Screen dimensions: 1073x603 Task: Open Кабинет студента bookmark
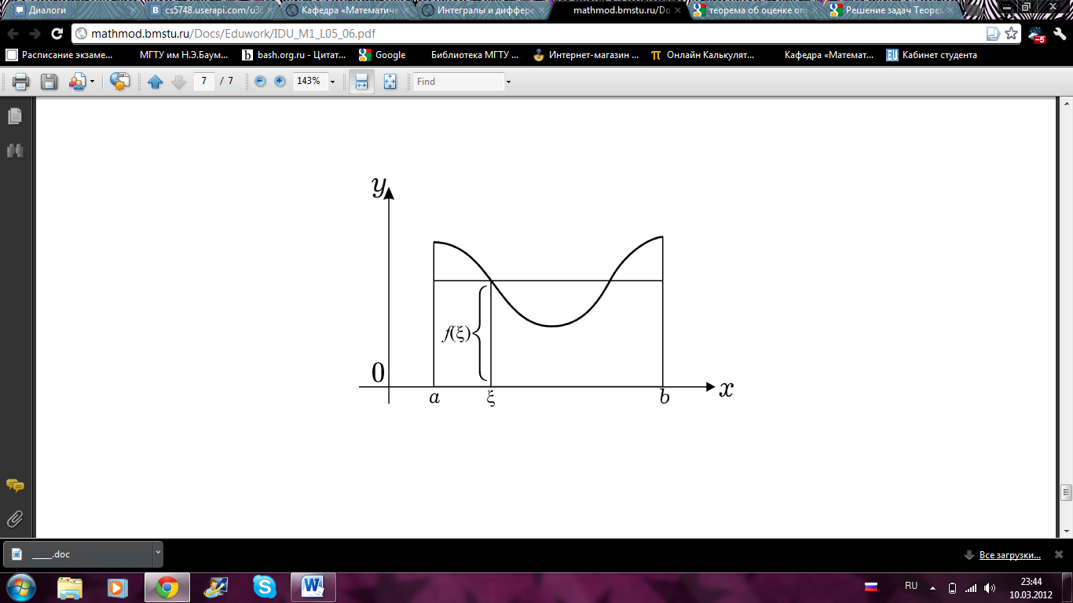(932, 55)
